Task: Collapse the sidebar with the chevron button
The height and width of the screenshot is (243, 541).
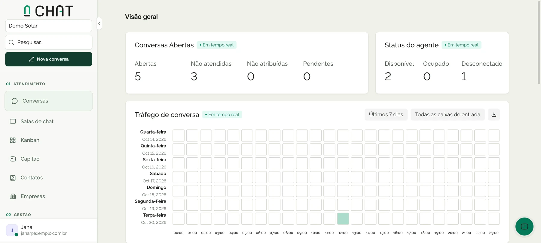Action: point(99,23)
